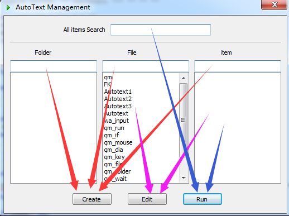Click the green play icon in title bar

tap(8, 8)
